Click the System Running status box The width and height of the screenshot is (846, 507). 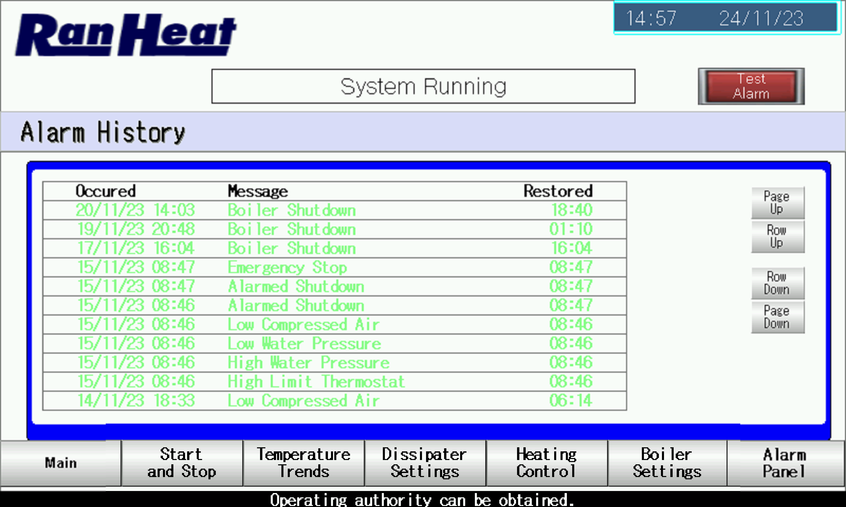[423, 86]
